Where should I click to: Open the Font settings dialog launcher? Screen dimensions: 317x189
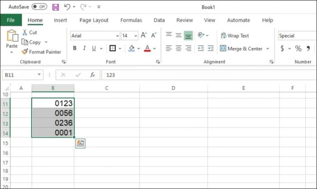tap(158, 62)
